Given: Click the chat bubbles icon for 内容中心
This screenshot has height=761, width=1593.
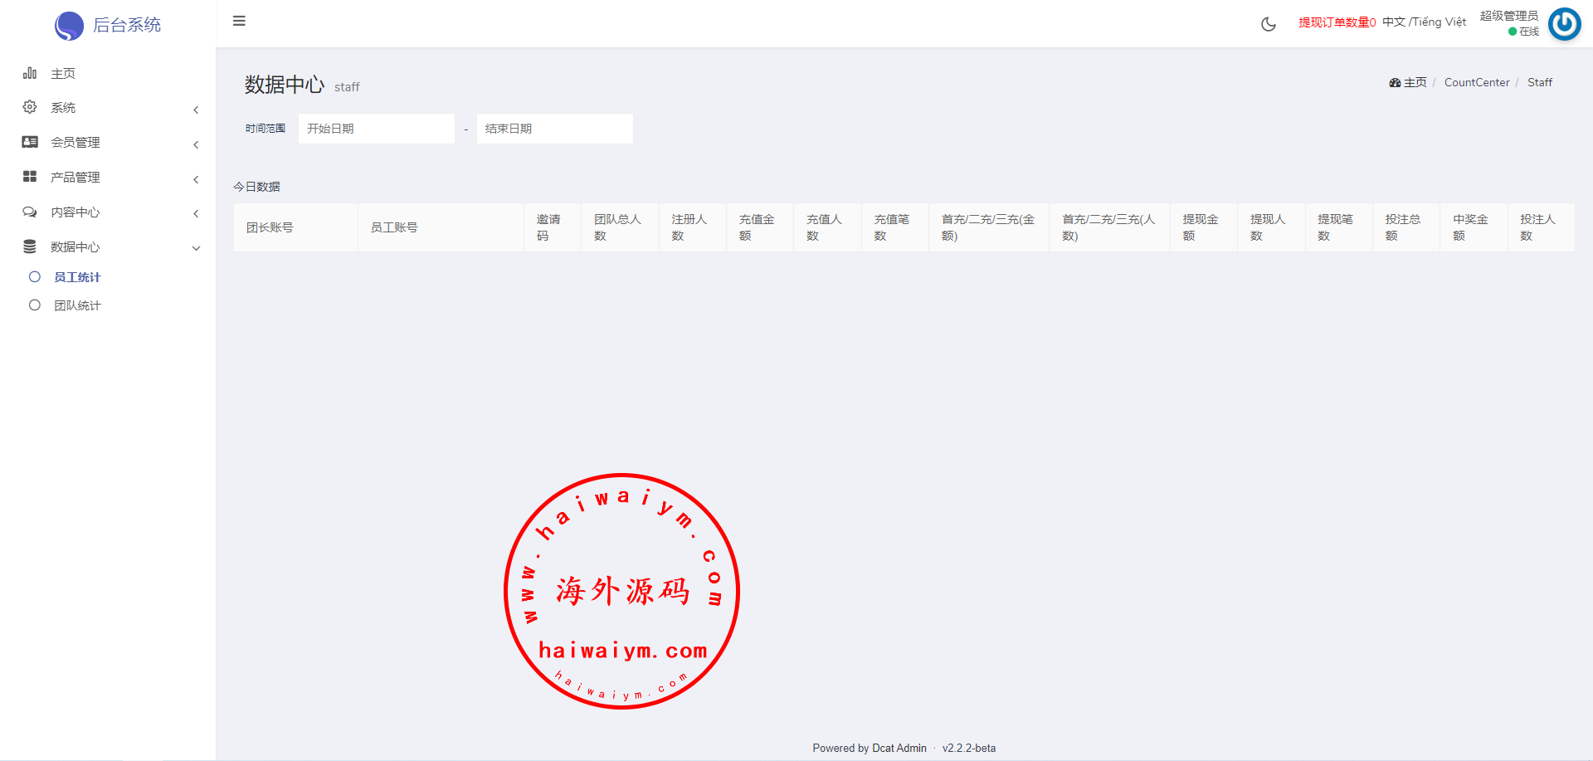Looking at the screenshot, I should coord(30,212).
